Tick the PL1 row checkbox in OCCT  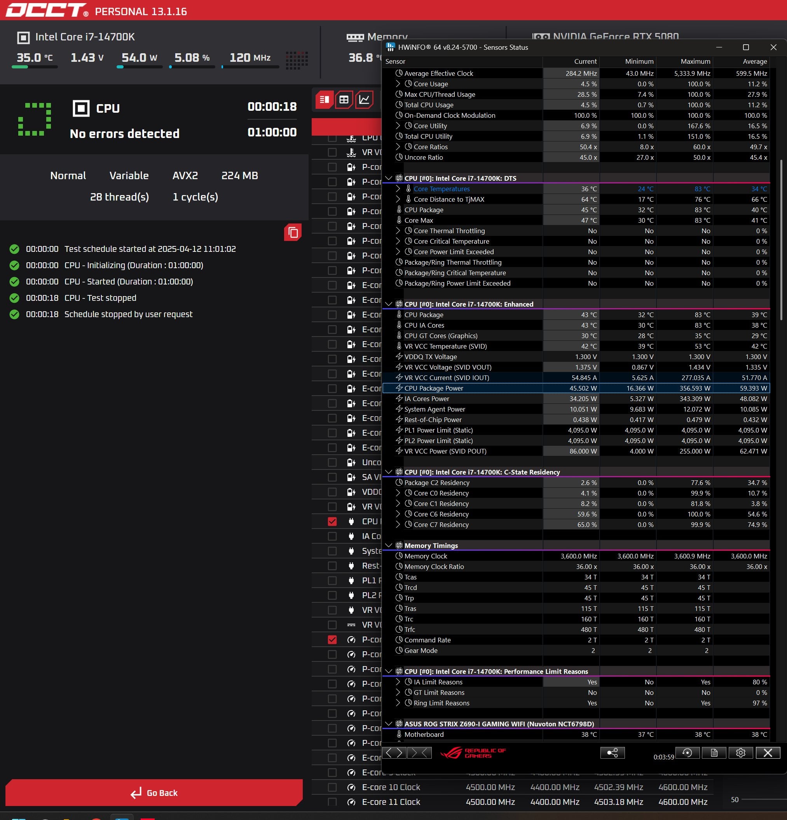click(x=332, y=581)
